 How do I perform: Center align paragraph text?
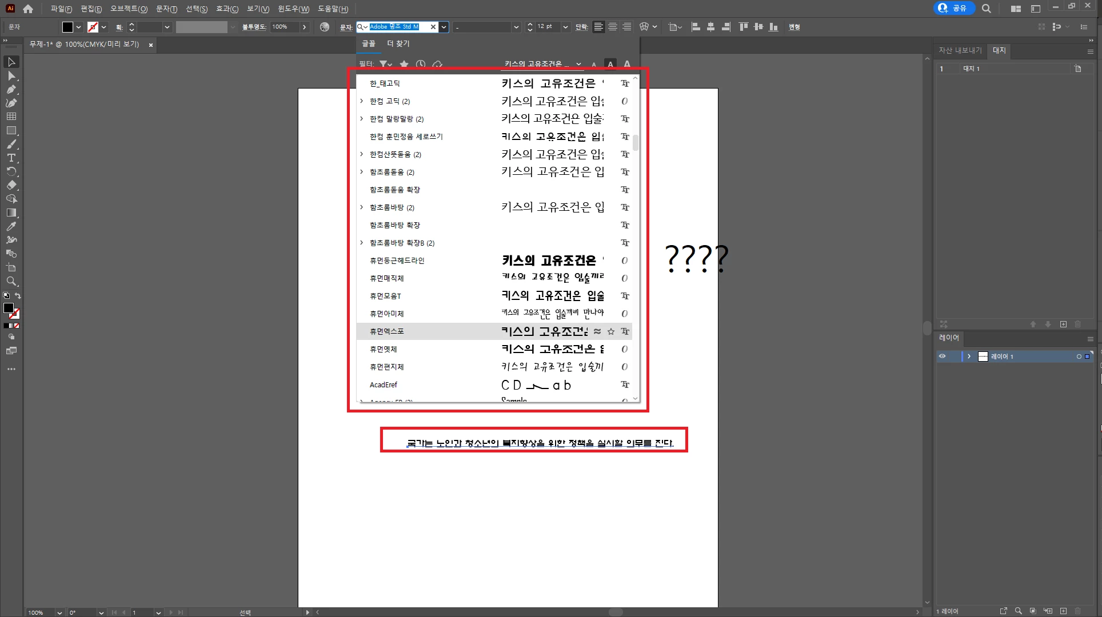613,27
